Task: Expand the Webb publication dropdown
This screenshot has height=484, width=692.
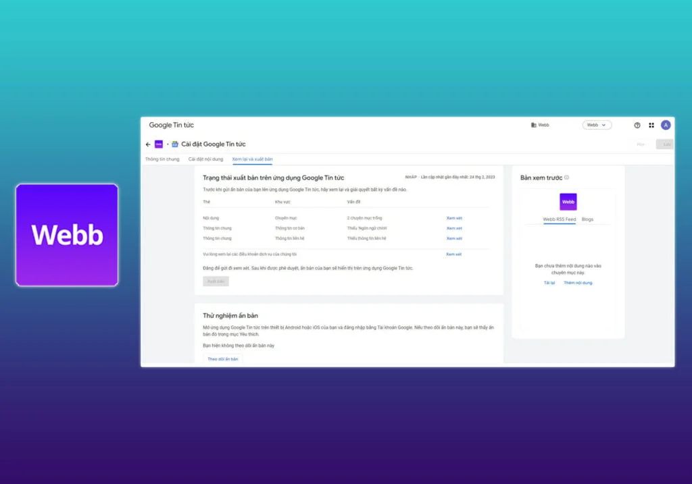Action: click(597, 125)
